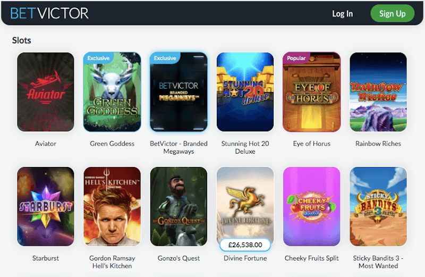This screenshot has width=425, height=277.
Task: Open the Rainbow Riches game tile
Action: (x=378, y=92)
